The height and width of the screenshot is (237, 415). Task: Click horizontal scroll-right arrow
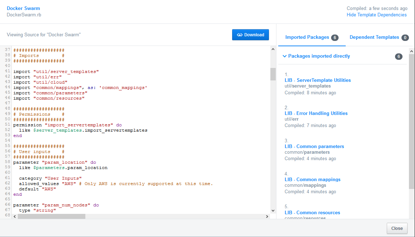click(267, 216)
